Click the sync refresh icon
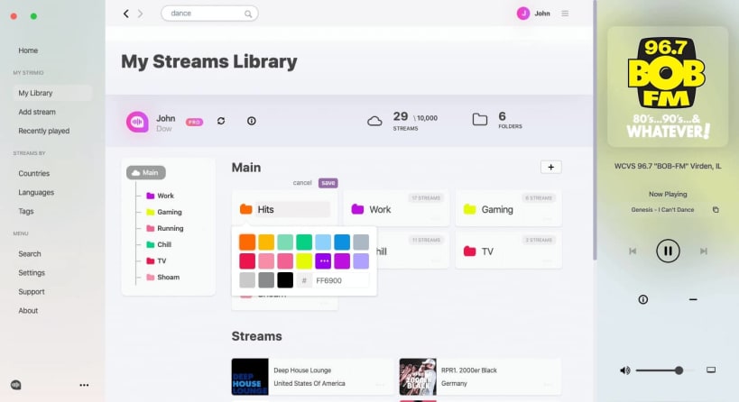739x402 pixels. click(221, 121)
